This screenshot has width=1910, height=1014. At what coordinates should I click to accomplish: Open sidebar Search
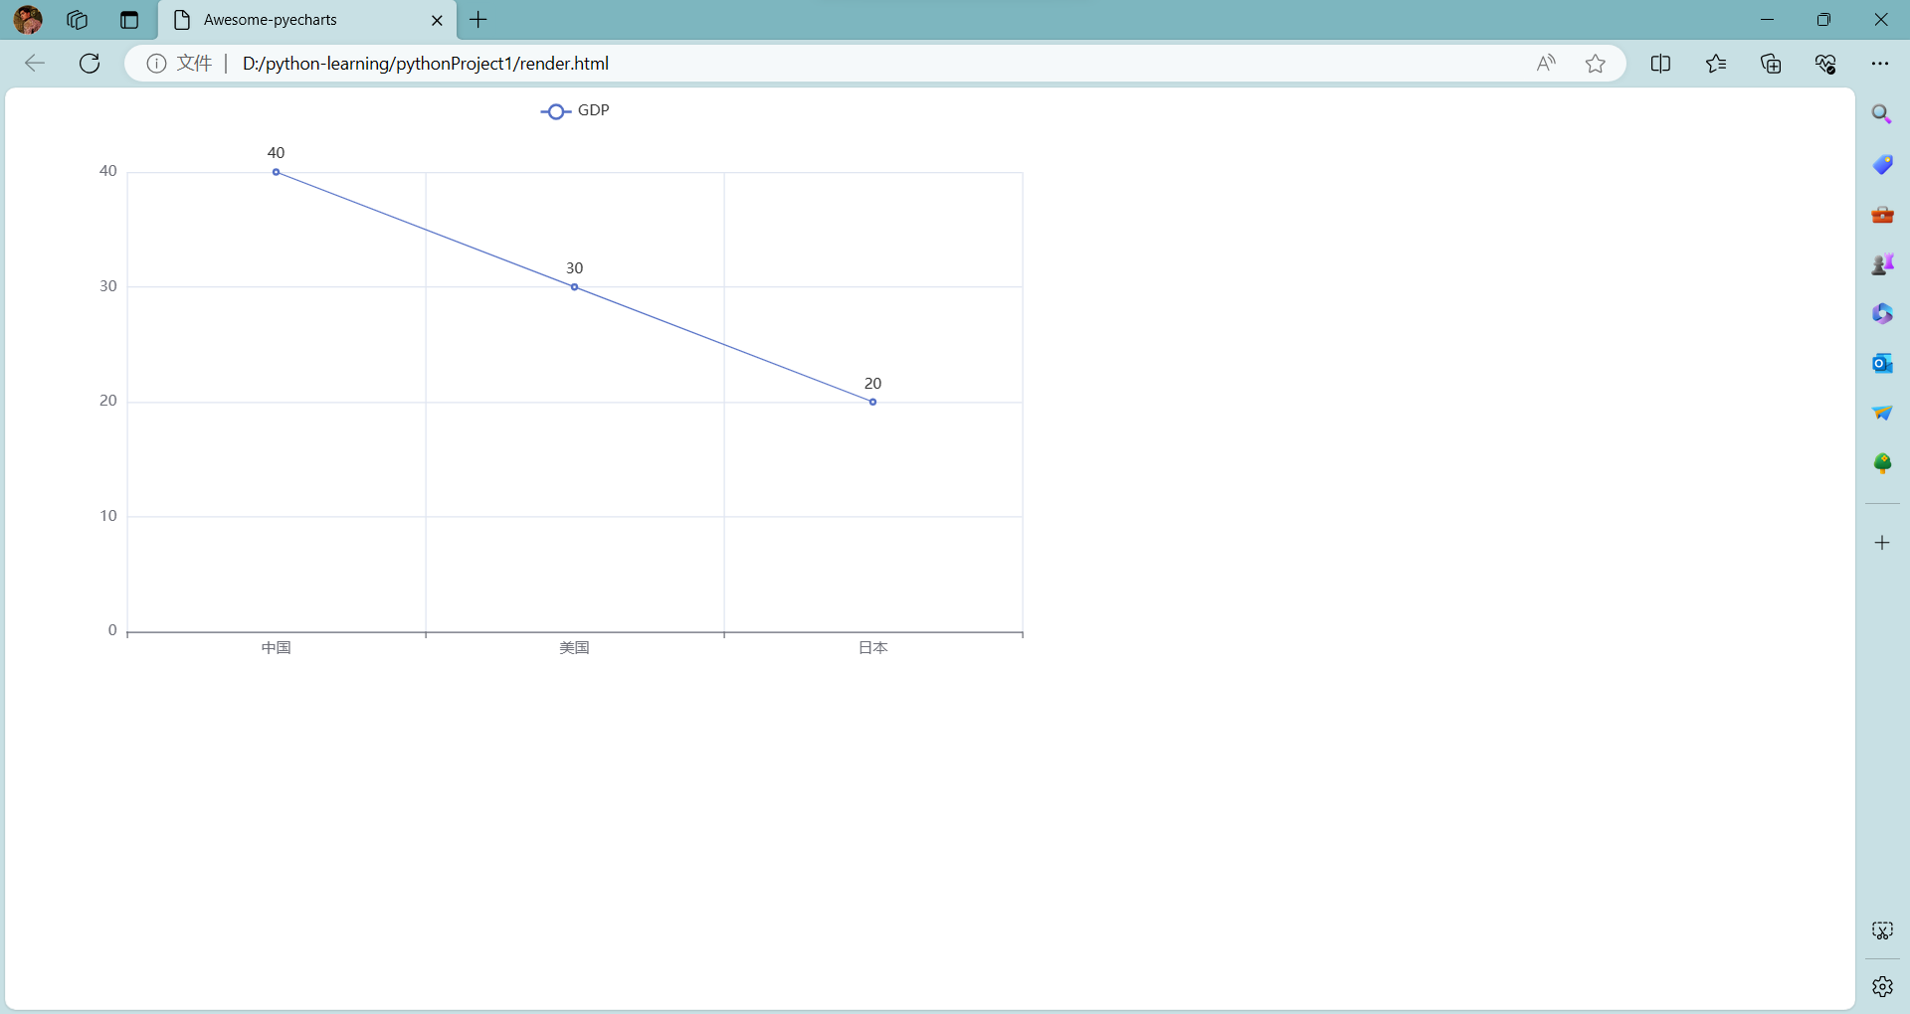pos(1882,114)
